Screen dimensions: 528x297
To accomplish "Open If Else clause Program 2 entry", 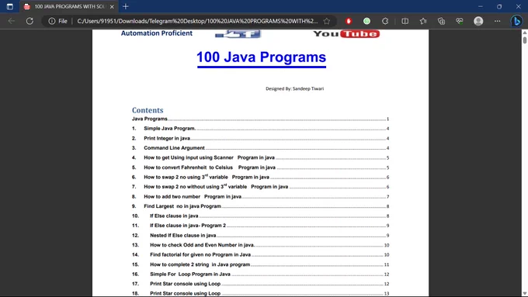I will click(x=260, y=226).
